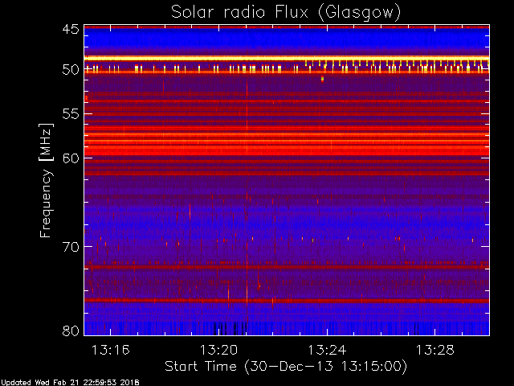
Task: Click the 13:16 time tick label
Action: coord(111,350)
